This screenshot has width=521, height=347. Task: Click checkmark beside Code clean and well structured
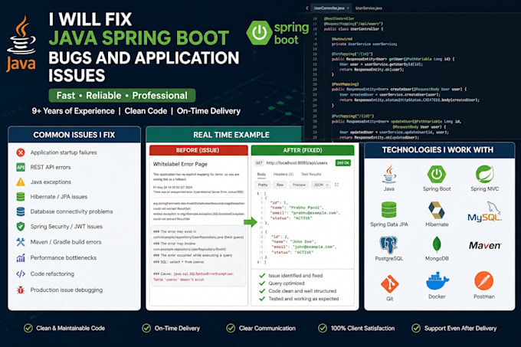coord(262,291)
